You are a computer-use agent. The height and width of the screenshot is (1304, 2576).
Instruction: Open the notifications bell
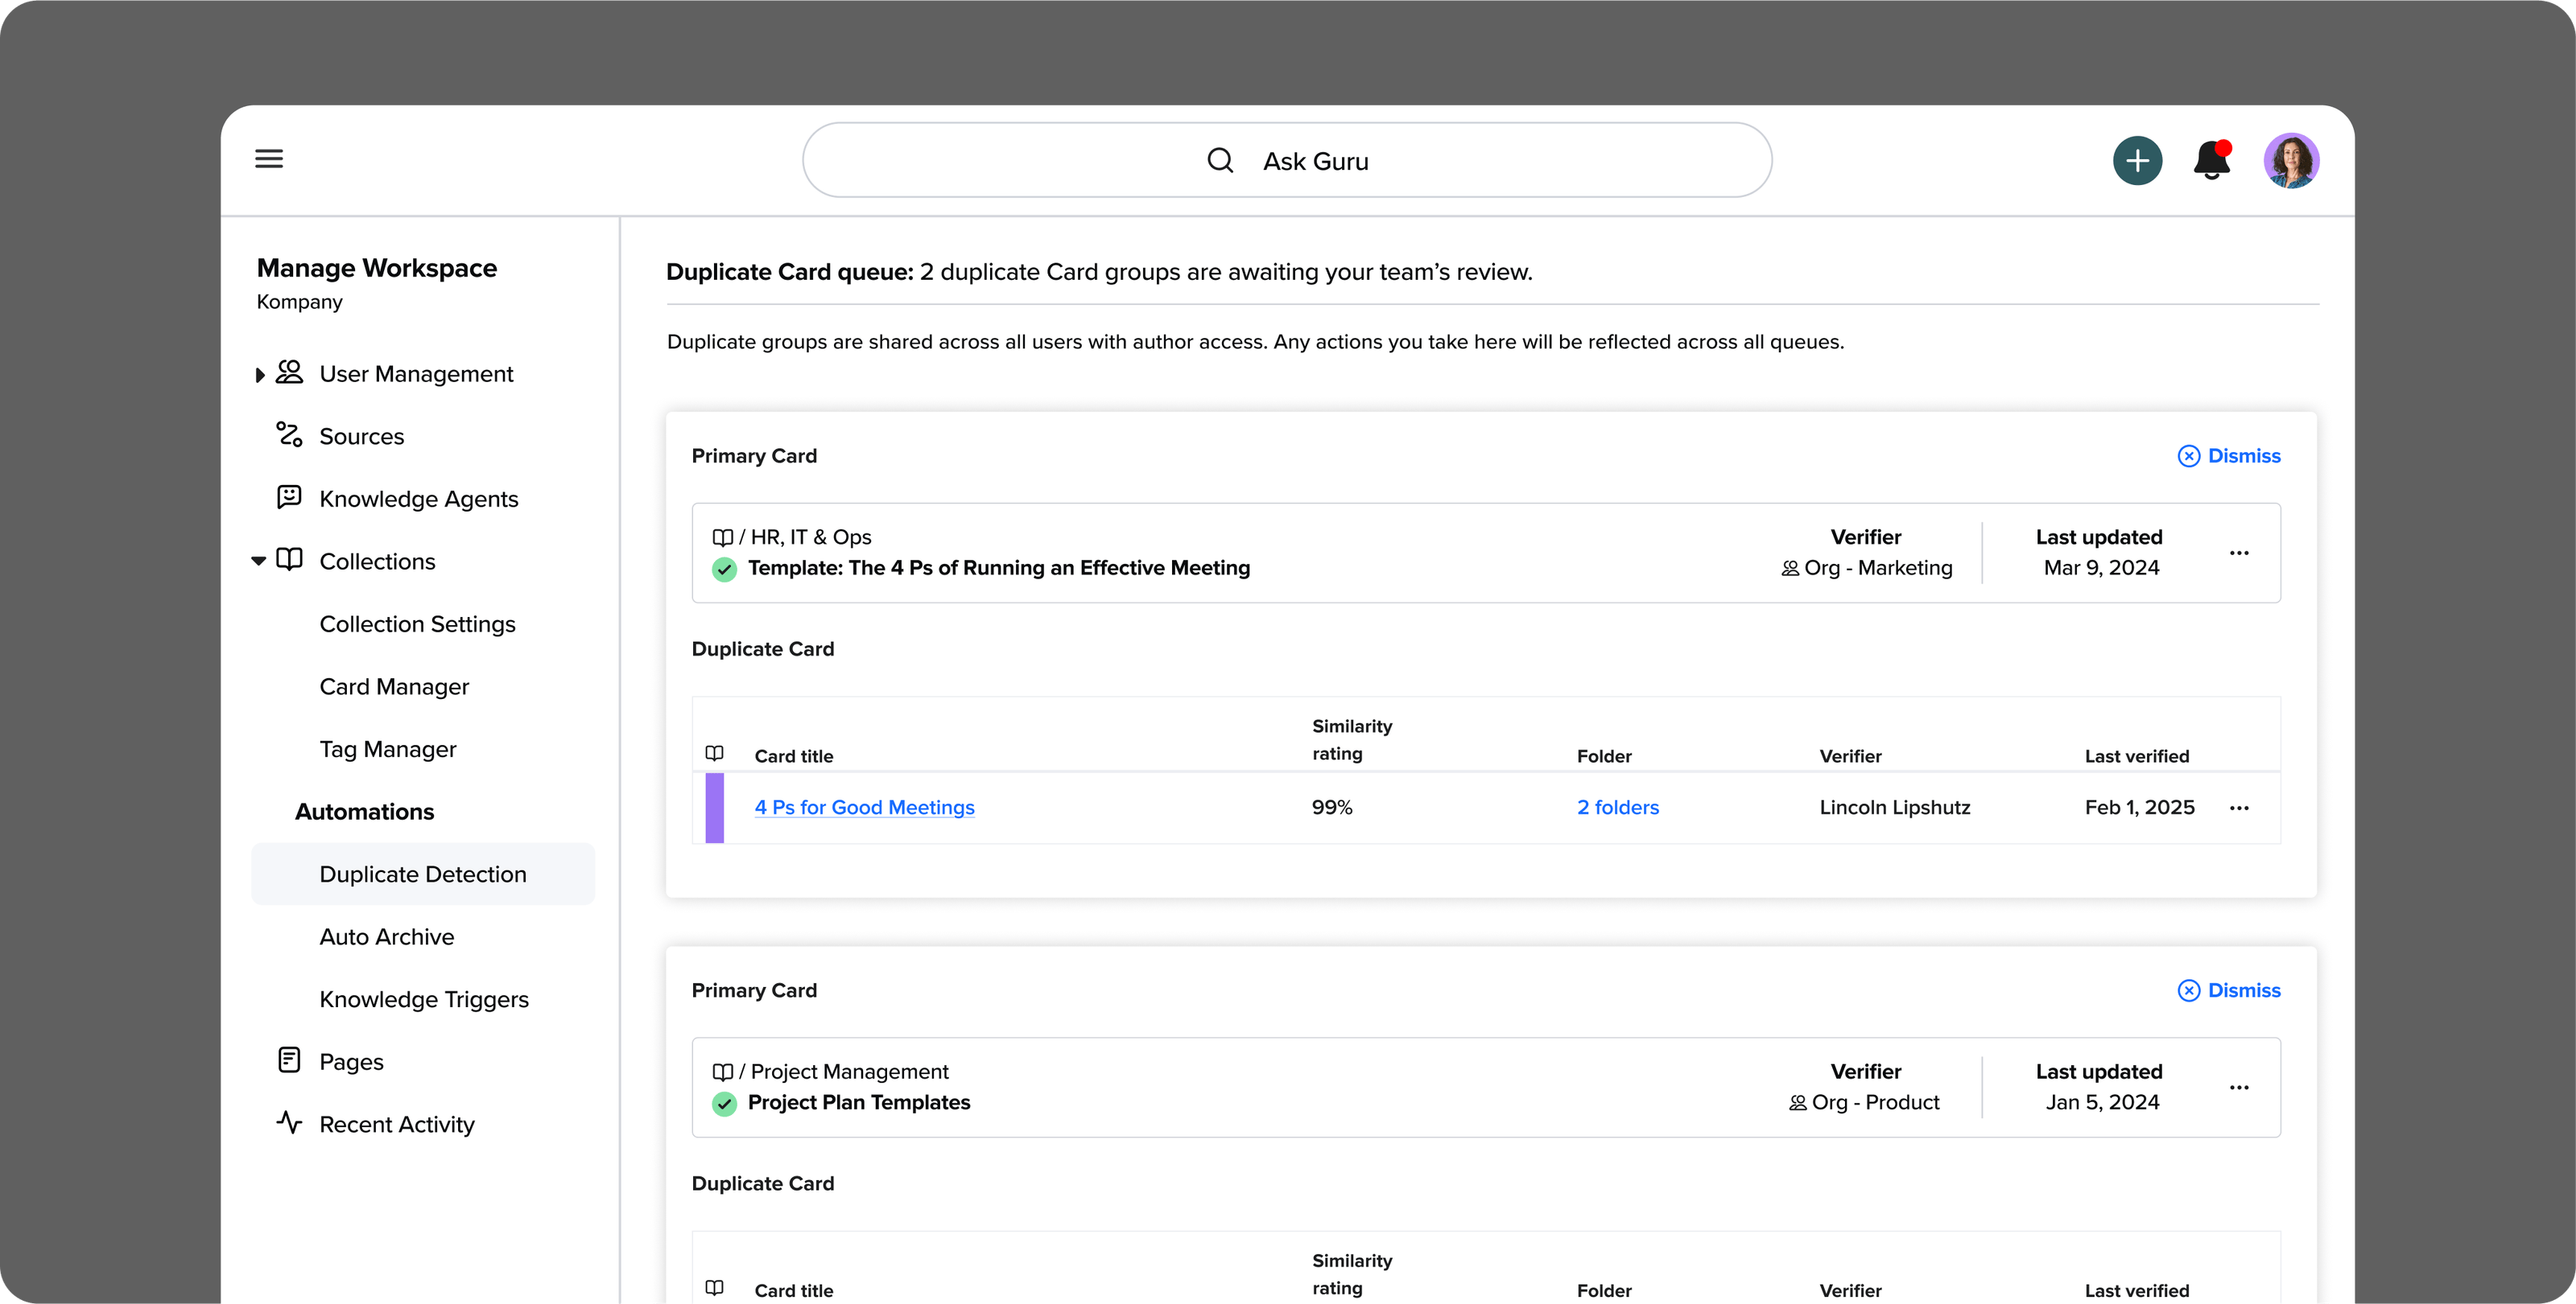2212,160
